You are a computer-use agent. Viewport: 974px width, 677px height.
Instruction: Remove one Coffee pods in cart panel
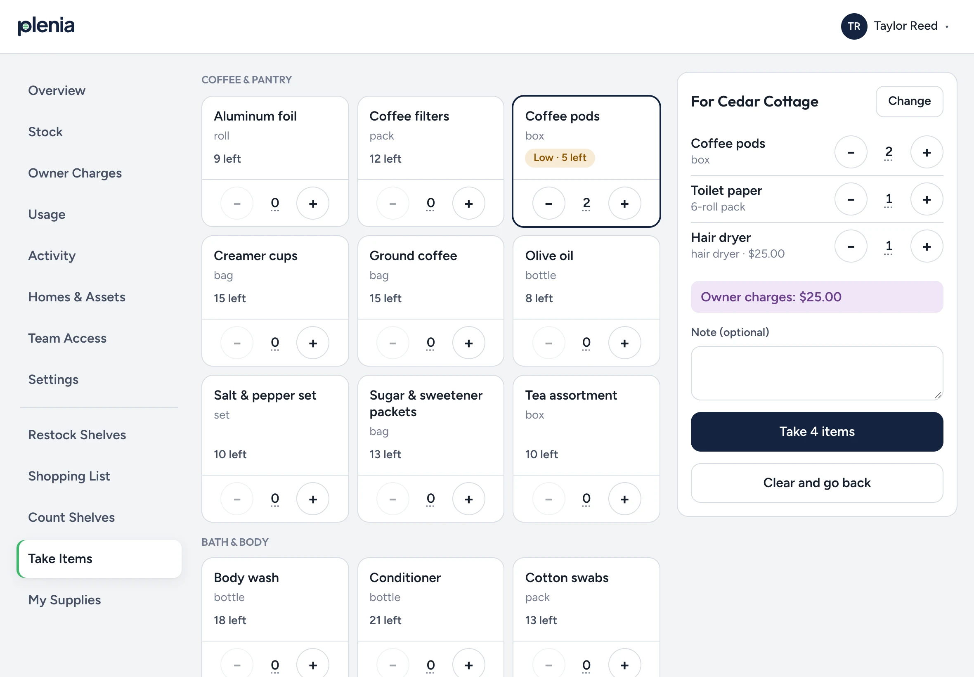[851, 152]
